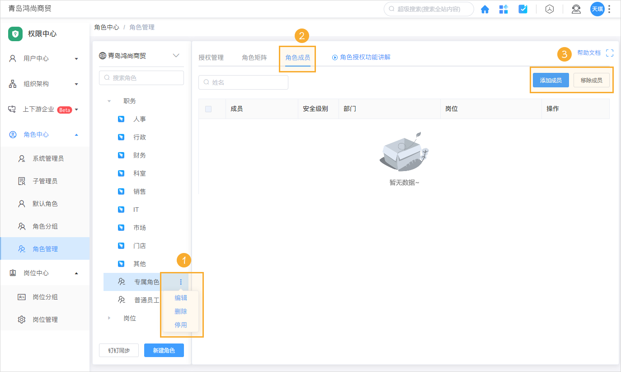Open the apps grid icon beside the home icon
Screen dimensions: 621x372
click(x=503, y=9)
